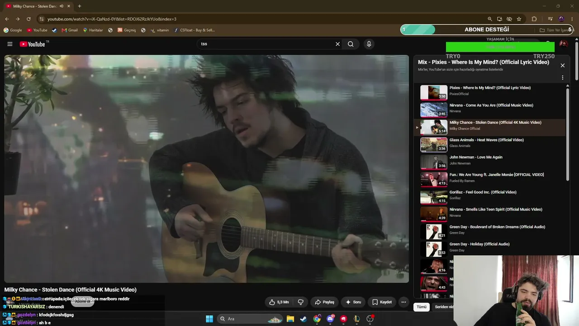Image resolution: width=579 pixels, height=326 pixels.
Task: Click the taskbar Ara search box
Action: (x=250, y=319)
